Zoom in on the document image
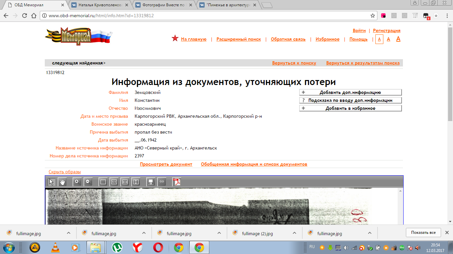The image size is (453, 254). (x=77, y=182)
